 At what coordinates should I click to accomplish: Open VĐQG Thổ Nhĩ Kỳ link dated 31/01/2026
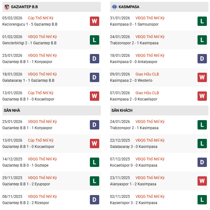click(x=150, y=18)
